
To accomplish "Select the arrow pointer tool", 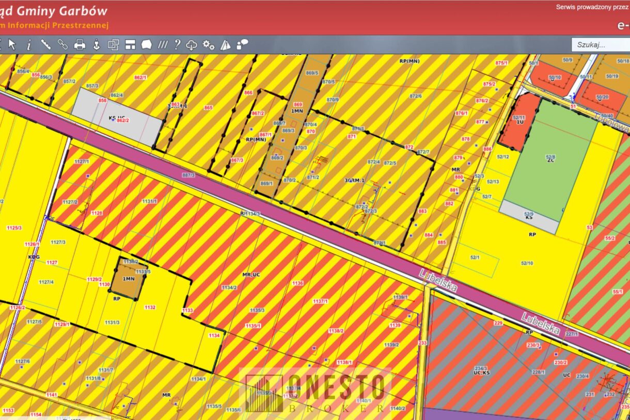I will 12,45.
